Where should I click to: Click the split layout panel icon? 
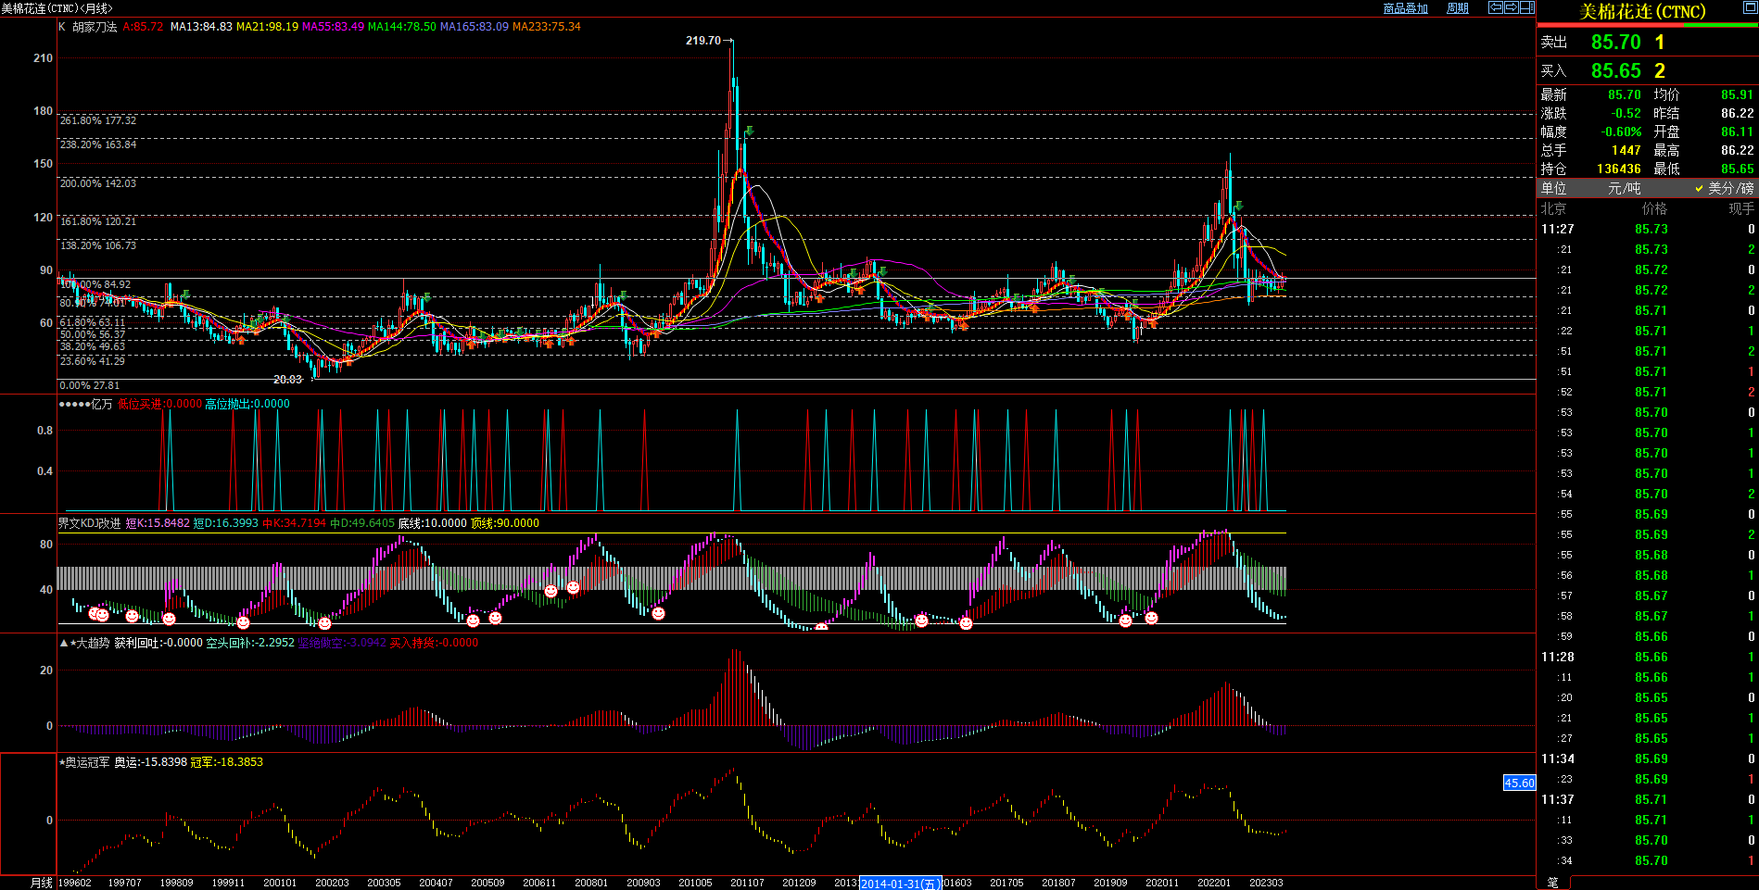1526,7
